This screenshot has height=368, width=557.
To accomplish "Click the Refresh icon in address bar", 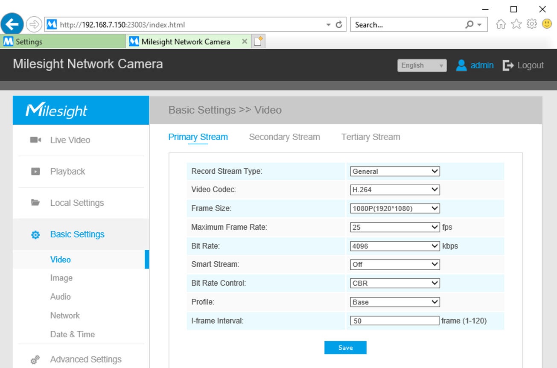I will 339,25.
